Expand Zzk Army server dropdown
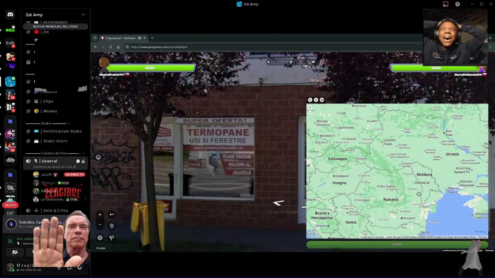This screenshot has height=278, width=495. tap(83, 15)
